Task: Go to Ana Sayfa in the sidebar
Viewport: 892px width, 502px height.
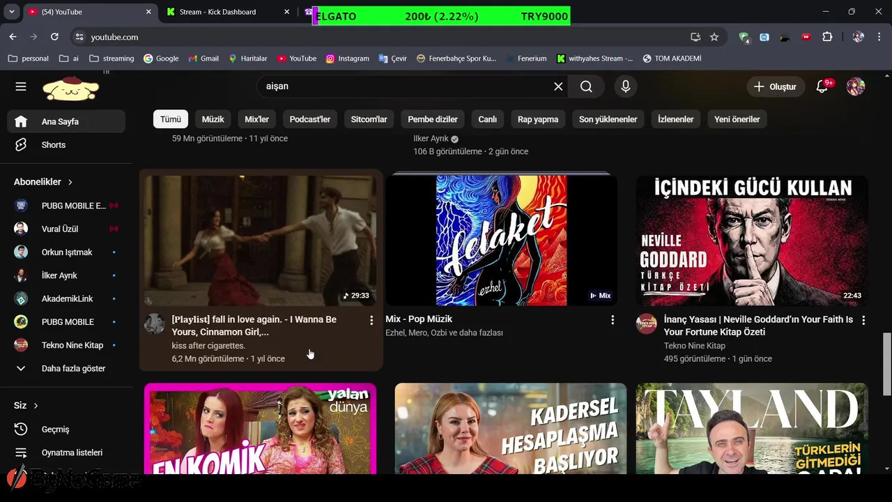Action: pos(66,121)
